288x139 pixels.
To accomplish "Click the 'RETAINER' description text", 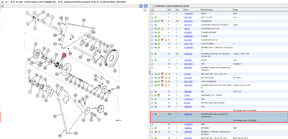I will pyautogui.click(x=205, y=128).
